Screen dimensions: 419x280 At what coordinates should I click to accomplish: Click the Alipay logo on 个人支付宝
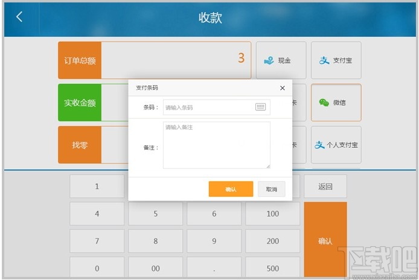point(319,145)
